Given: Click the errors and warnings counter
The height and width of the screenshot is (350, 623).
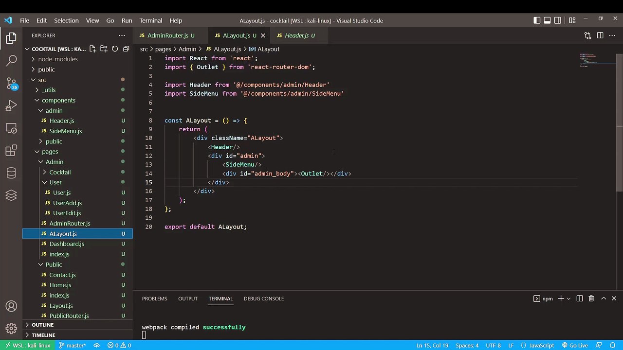Looking at the screenshot, I should click(x=119, y=345).
